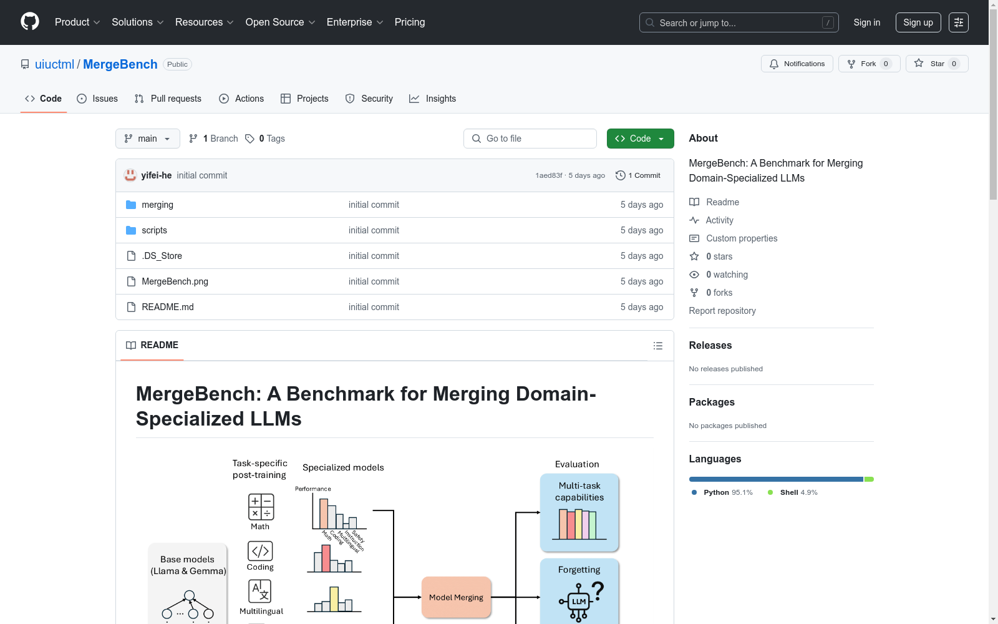Open the Product dropdown menu

[x=77, y=22]
